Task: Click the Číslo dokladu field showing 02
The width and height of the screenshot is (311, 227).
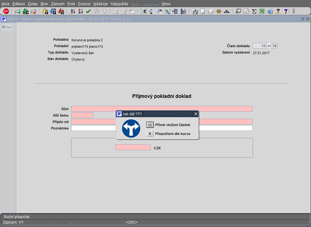Action: [269, 46]
